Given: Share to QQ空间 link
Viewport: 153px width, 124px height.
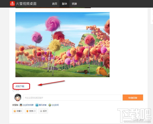Looking at the screenshot, I should tap(55, 105).
